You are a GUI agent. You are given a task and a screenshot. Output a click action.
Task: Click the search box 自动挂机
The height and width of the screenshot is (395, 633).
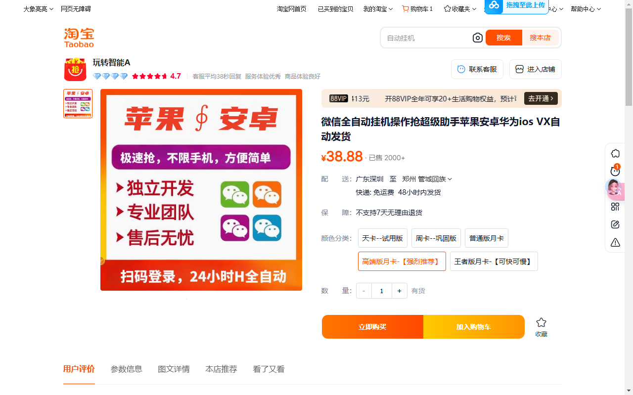pos(427,38)
